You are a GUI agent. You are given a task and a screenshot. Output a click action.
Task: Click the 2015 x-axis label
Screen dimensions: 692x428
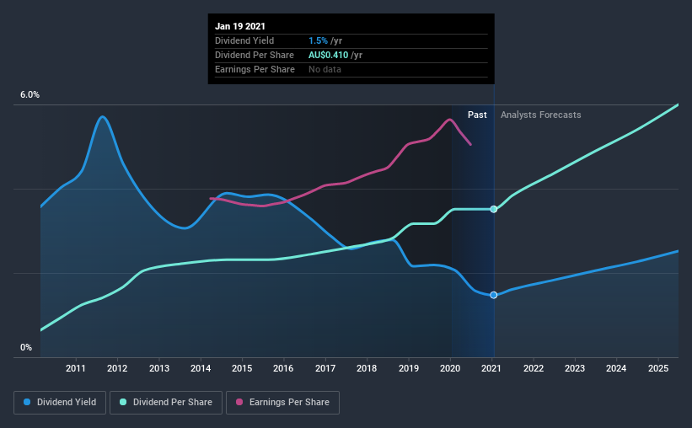tap(242, 368)
